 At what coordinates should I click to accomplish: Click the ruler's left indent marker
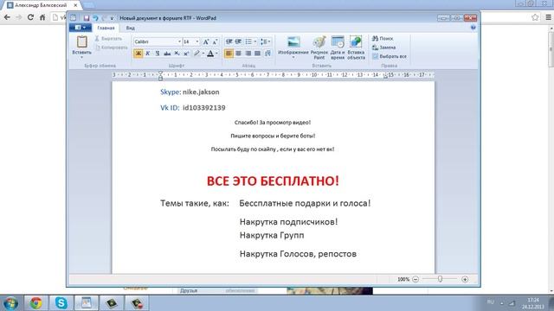(x=160, y=75)
